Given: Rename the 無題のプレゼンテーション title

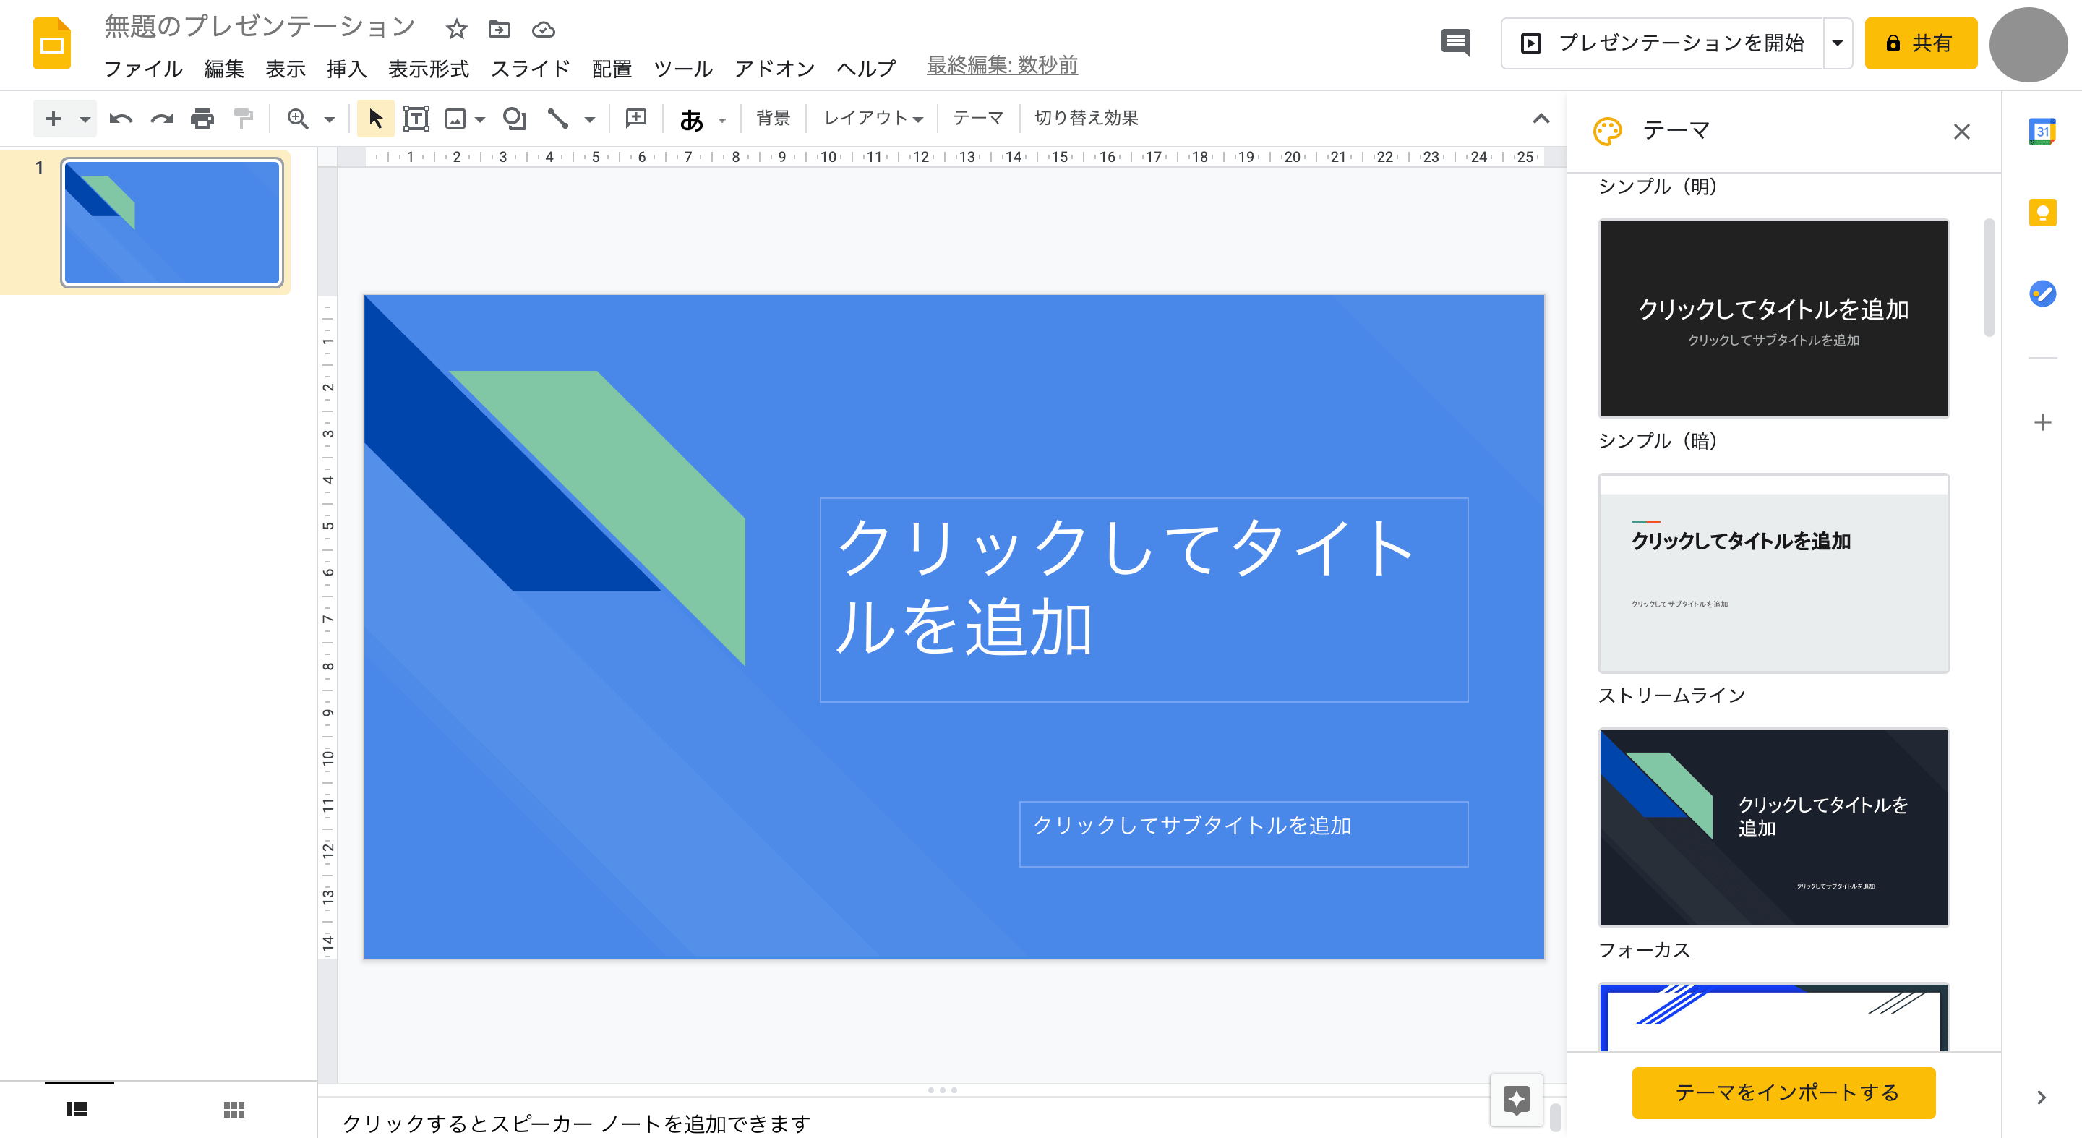Looking at the screenshot, I should (x=260, y=27).
